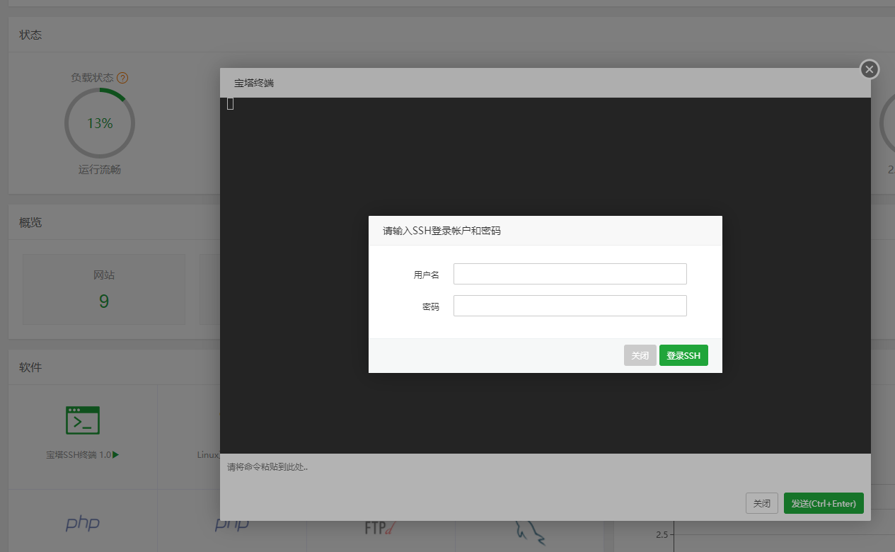Click the 13% load status gauge
895x552 pixels.
pyautogui.click(x=100, y=123)
